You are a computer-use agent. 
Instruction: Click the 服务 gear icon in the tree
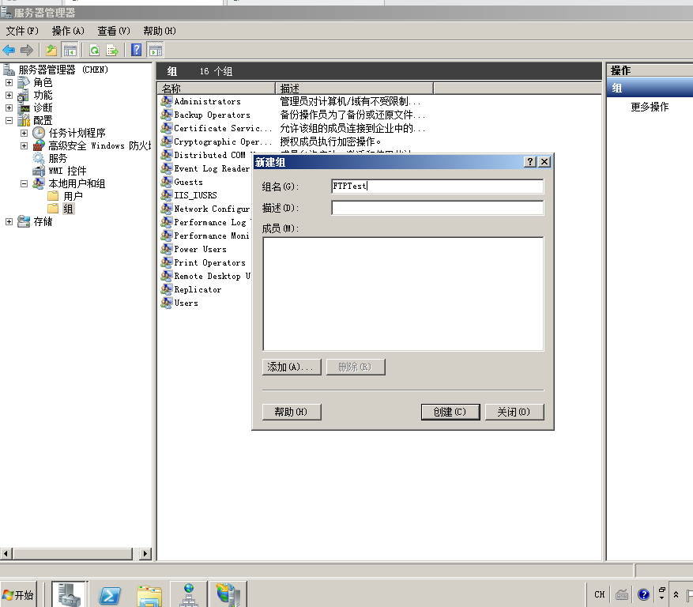click(x=39, y=158)
